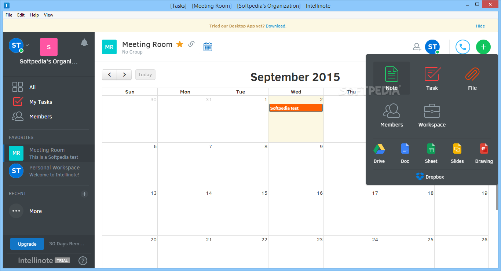Open the View menu
The height and width of the screenshot is (271, 501).
coord(48,15)
